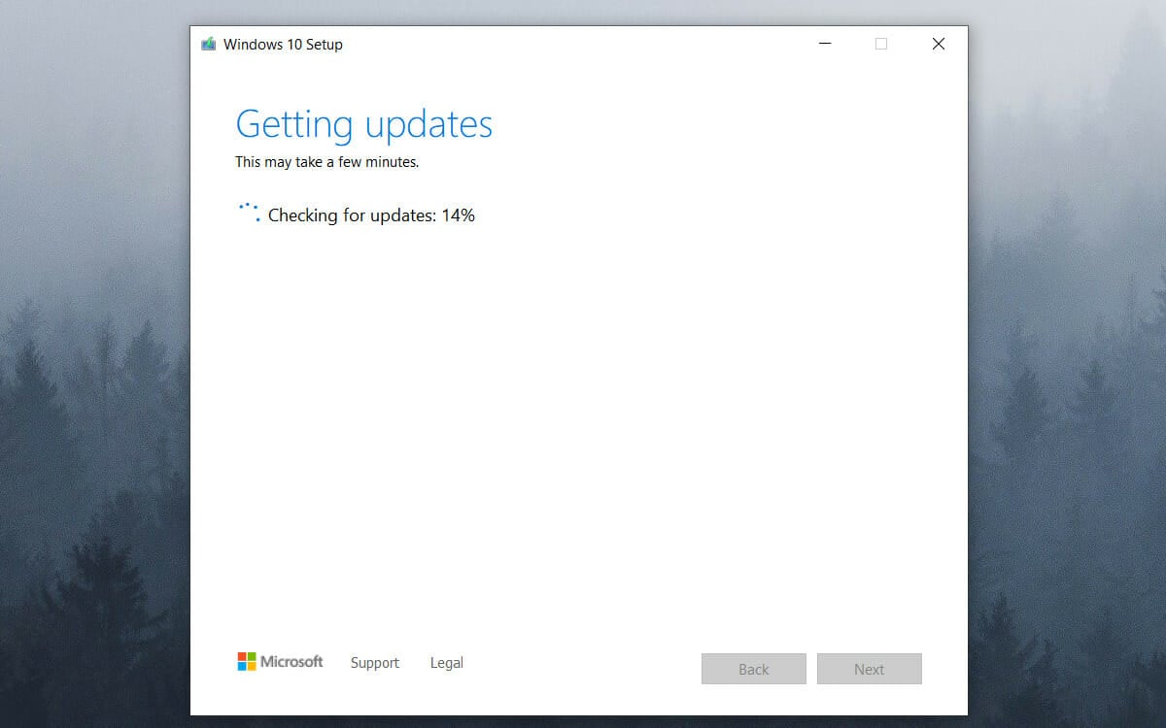Close the Windows 10 Setup window
This screenshot has width=1166, height=728.
(939, 44)
